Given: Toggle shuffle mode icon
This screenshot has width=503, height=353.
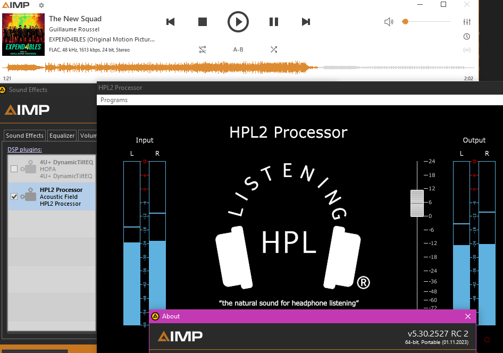Looking at the screenshot, I should point(274,49).
